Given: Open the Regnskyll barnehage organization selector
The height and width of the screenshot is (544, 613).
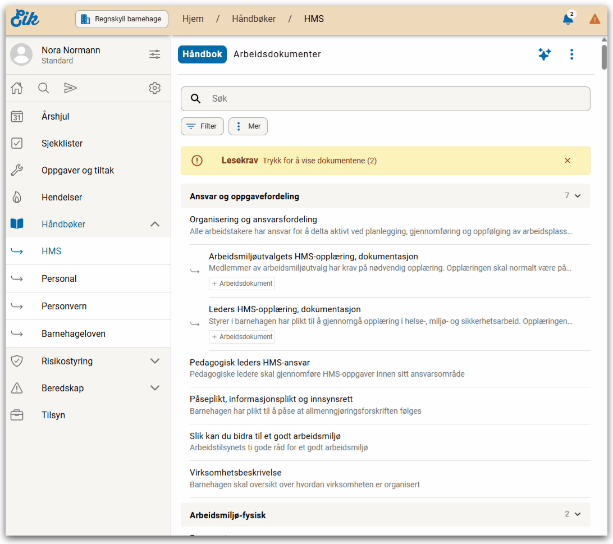Looking at the screenshot, I should [122, 19].
